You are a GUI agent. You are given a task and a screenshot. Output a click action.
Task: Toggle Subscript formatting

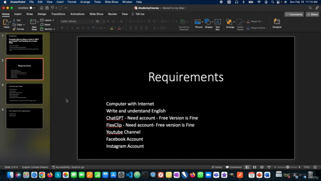(88, 28)
